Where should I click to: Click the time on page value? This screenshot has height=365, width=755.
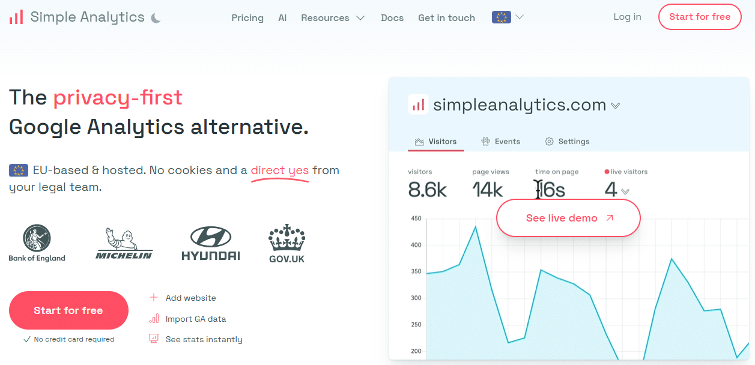click(550, 190)
